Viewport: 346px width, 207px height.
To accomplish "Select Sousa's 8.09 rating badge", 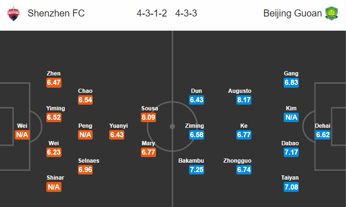I will point(148,117).
